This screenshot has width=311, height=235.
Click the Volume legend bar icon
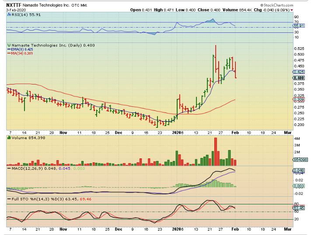pyautogui.click(x=8, y=138)
